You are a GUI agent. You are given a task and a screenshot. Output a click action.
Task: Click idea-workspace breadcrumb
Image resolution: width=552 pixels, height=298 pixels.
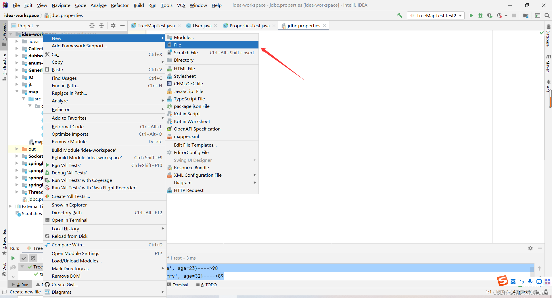coord(22,15)
